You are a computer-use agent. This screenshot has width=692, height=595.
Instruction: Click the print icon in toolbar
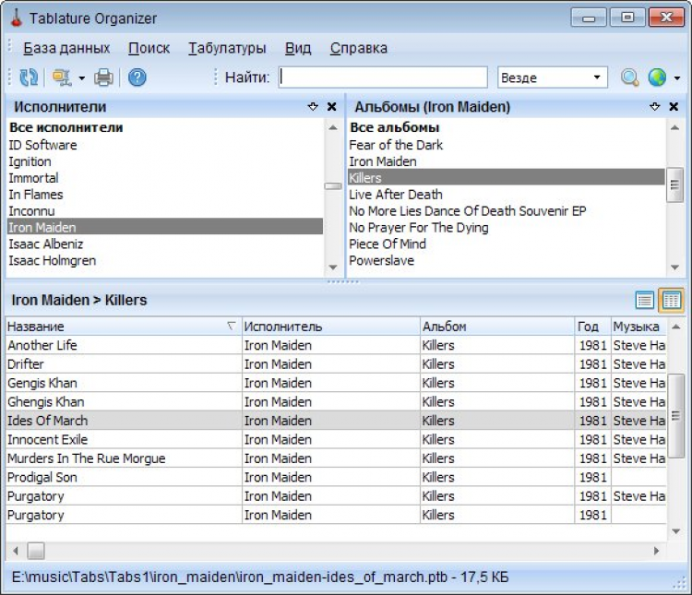tap(104, 77)
